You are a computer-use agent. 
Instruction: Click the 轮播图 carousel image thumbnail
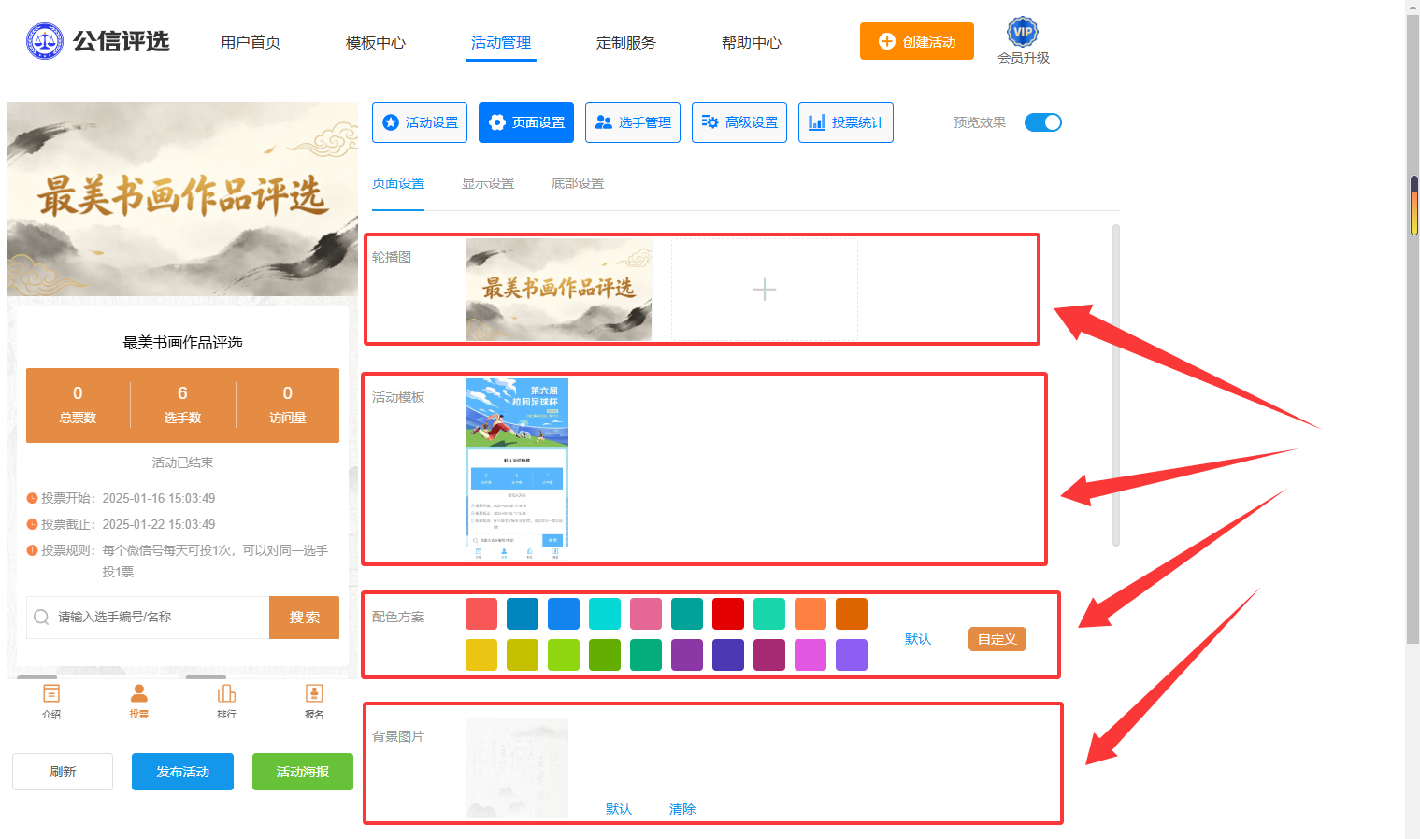[x=559, y=290]
